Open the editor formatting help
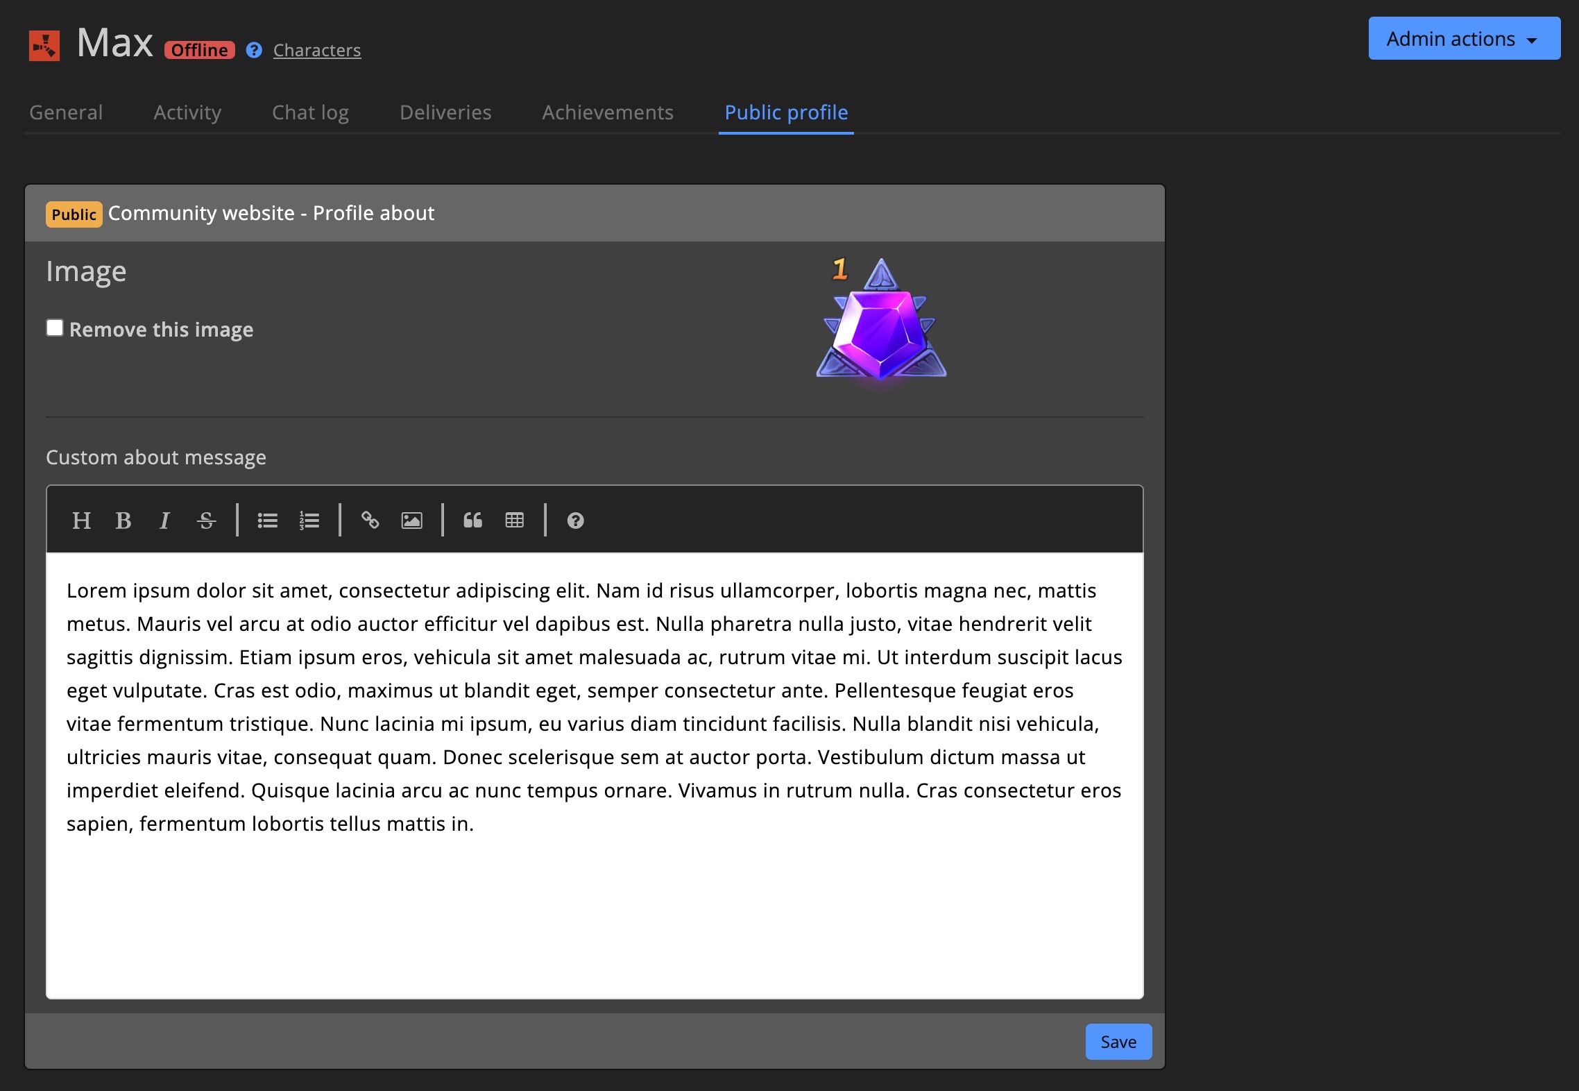The image size is (1579, 1091). (575, 521)
